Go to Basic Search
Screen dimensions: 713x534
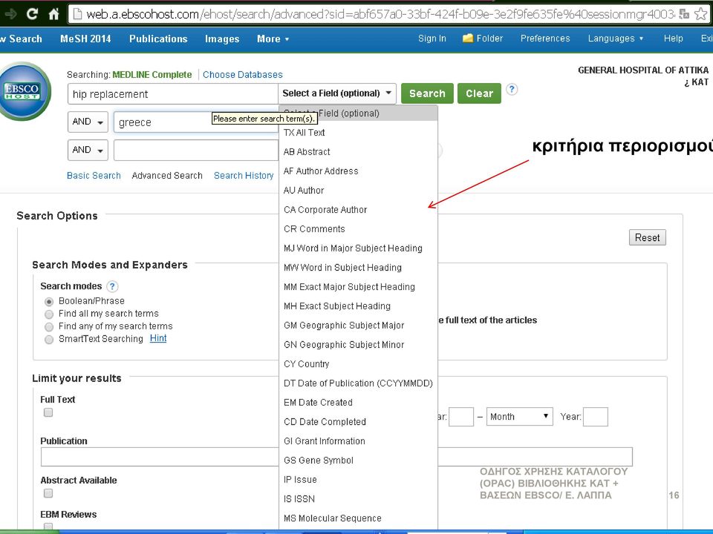click(94, 176)
